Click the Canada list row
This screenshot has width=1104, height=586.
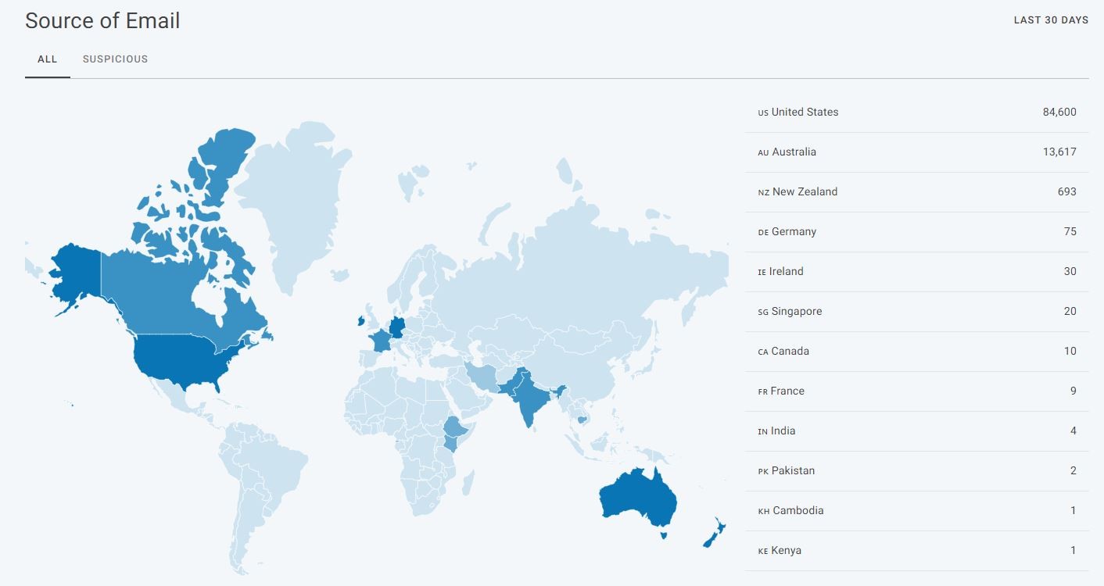point(916,352)
